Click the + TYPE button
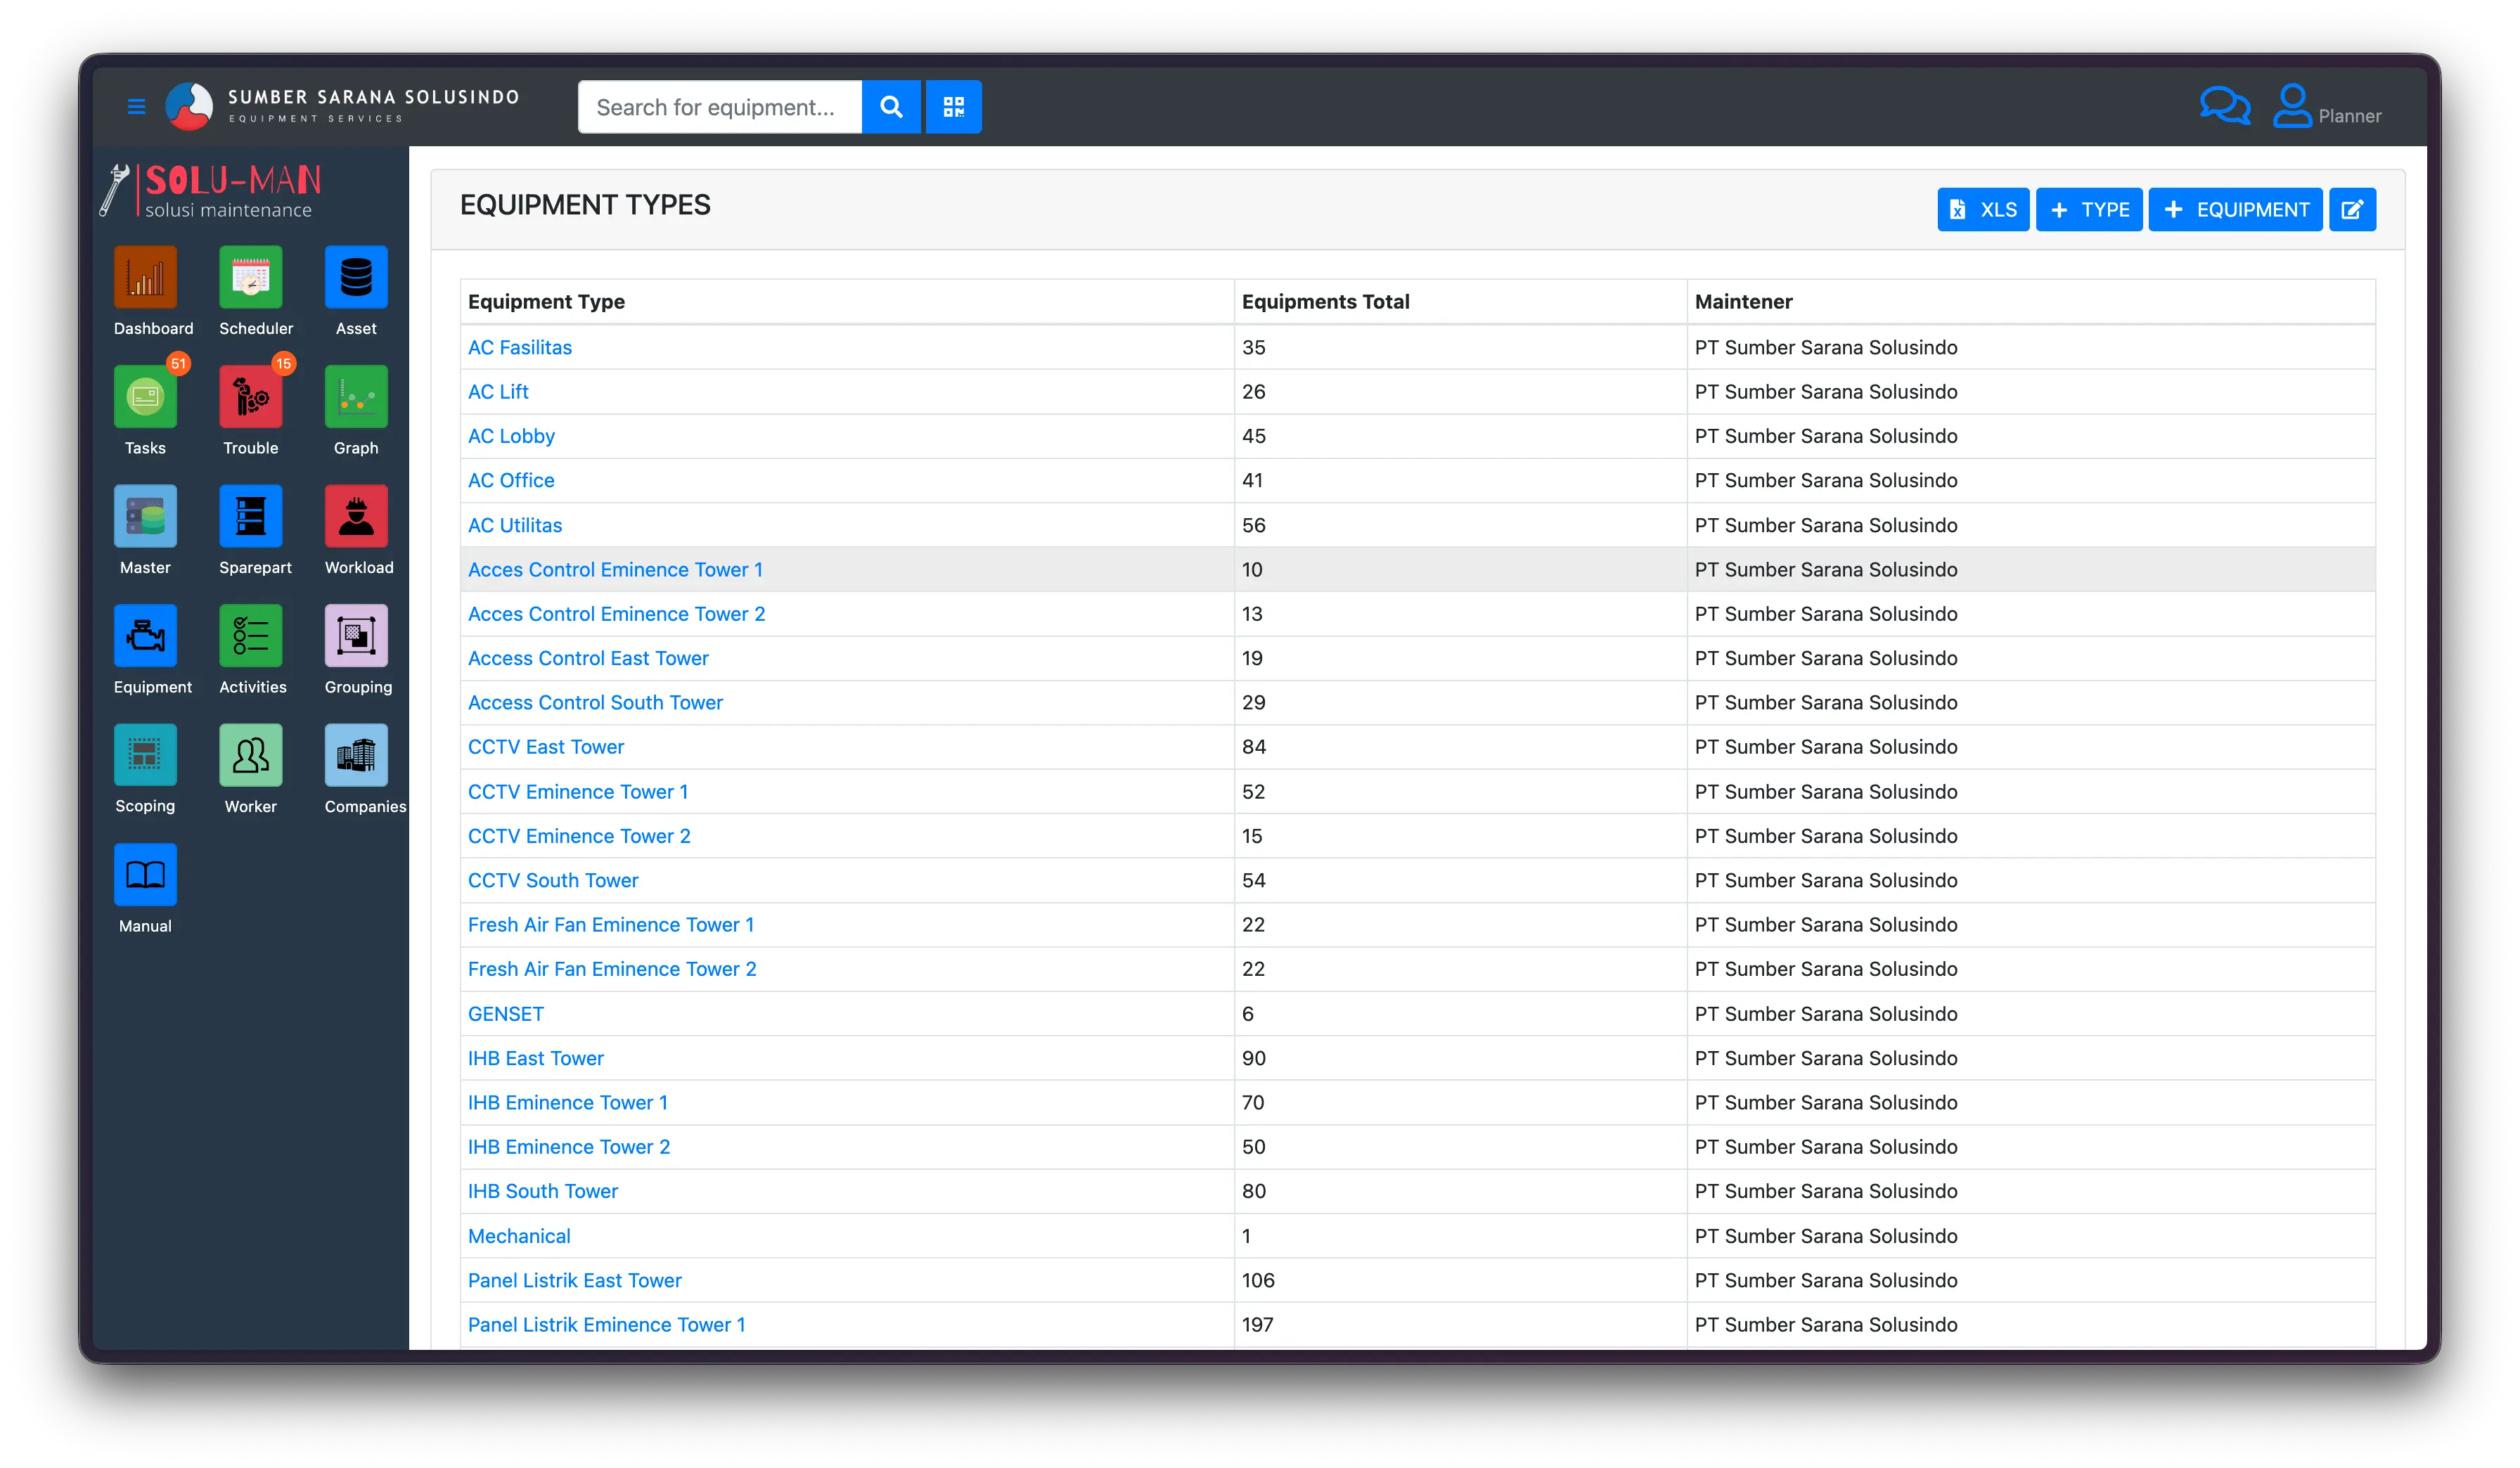Image resolution: width=2520 pixels, height=1468 pixels. (2089, 210)
